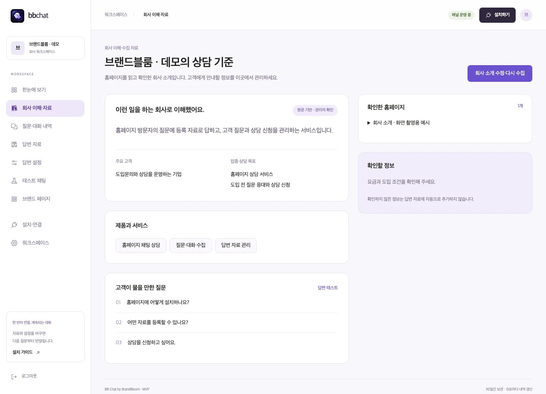Select question 어떤 자료를 등록할 수 있나요?
This screenshot has height=394, width=546.
click(227, 322)
